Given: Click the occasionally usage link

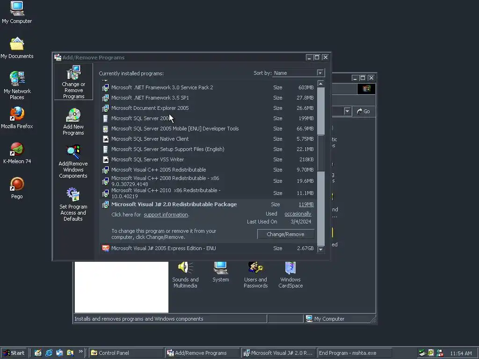Looking at the screenshot, I should [298, 214].
